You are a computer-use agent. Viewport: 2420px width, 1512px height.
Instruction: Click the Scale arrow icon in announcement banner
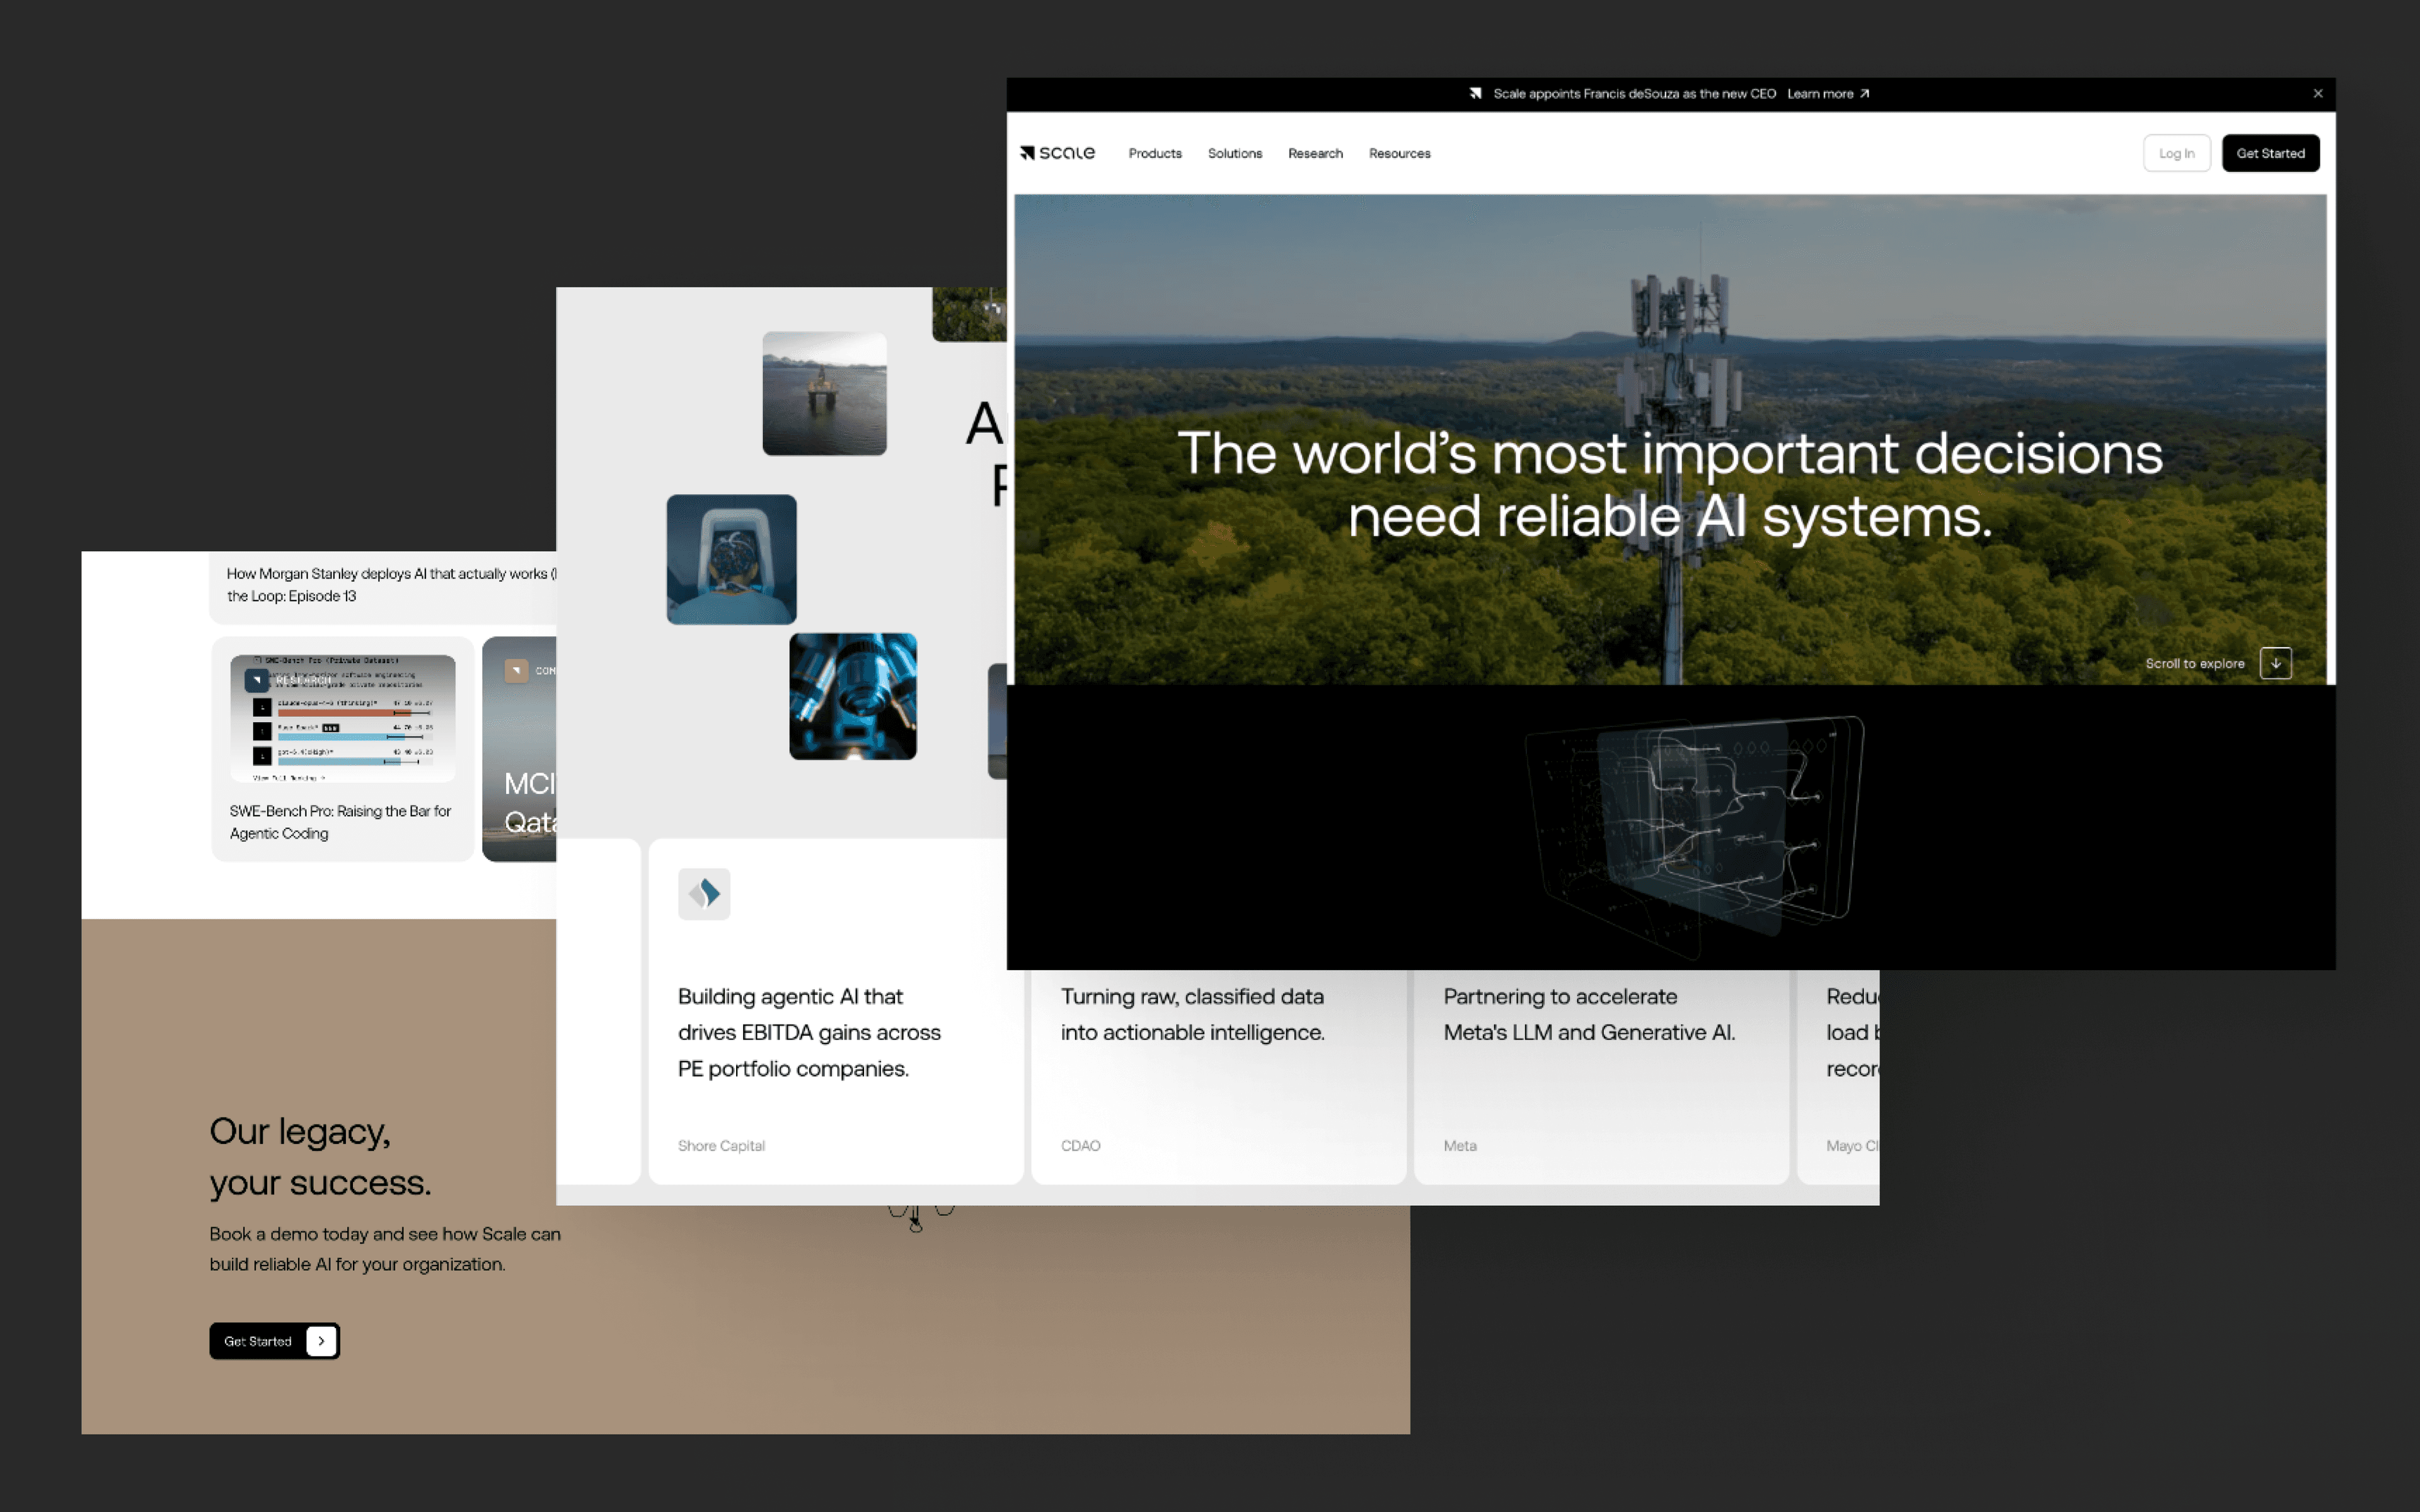[x=1475, y=94]
